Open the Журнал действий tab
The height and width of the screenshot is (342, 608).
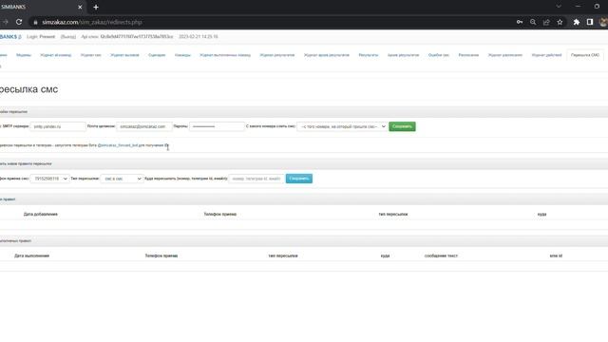547,55
